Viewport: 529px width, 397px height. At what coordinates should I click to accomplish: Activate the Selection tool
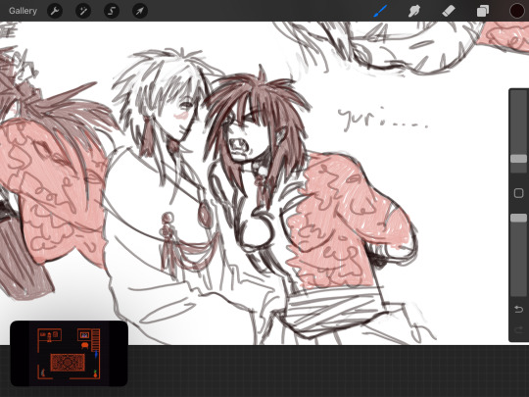(112, 11)
